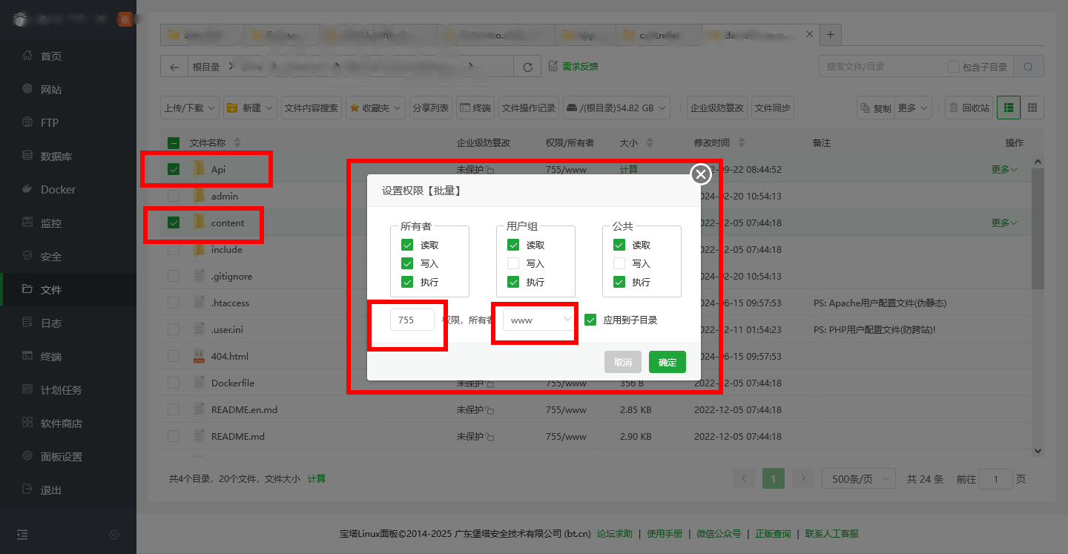Click the admin folder icon
1068x554 pixels.
coord(199,196)
